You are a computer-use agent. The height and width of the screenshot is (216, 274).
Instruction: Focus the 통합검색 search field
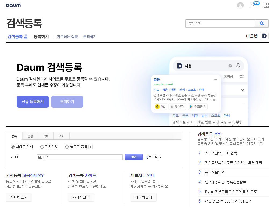point(220,23)
